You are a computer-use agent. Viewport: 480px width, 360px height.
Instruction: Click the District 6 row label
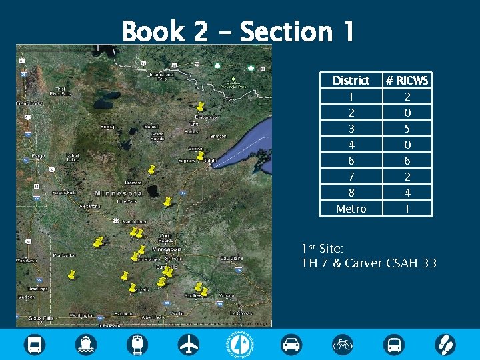(351, 161)
